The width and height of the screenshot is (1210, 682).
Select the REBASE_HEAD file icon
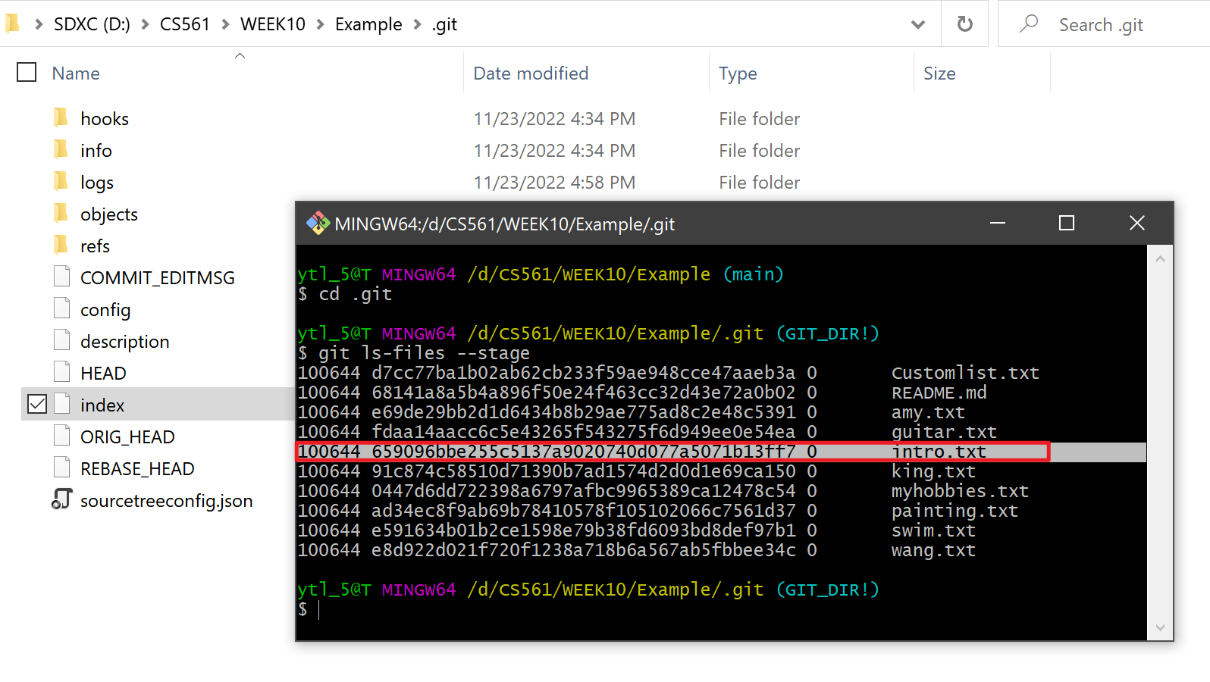62,468
